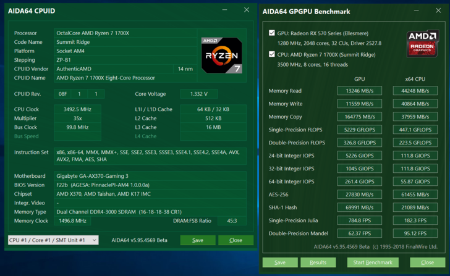Click the BIOS Version F22b value
The image size is (450, 276).
click(x=150, y=185)
